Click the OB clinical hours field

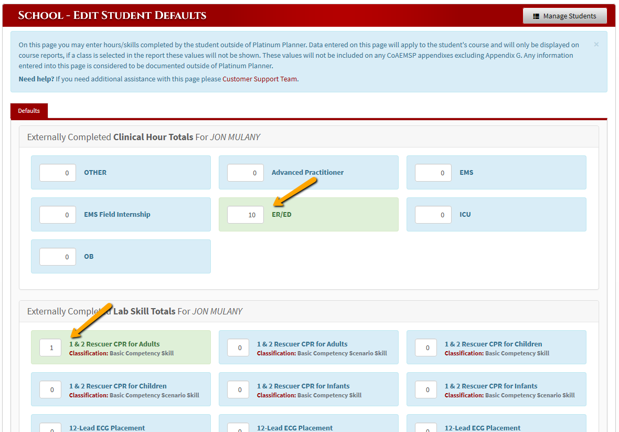(x=57, y=256)
